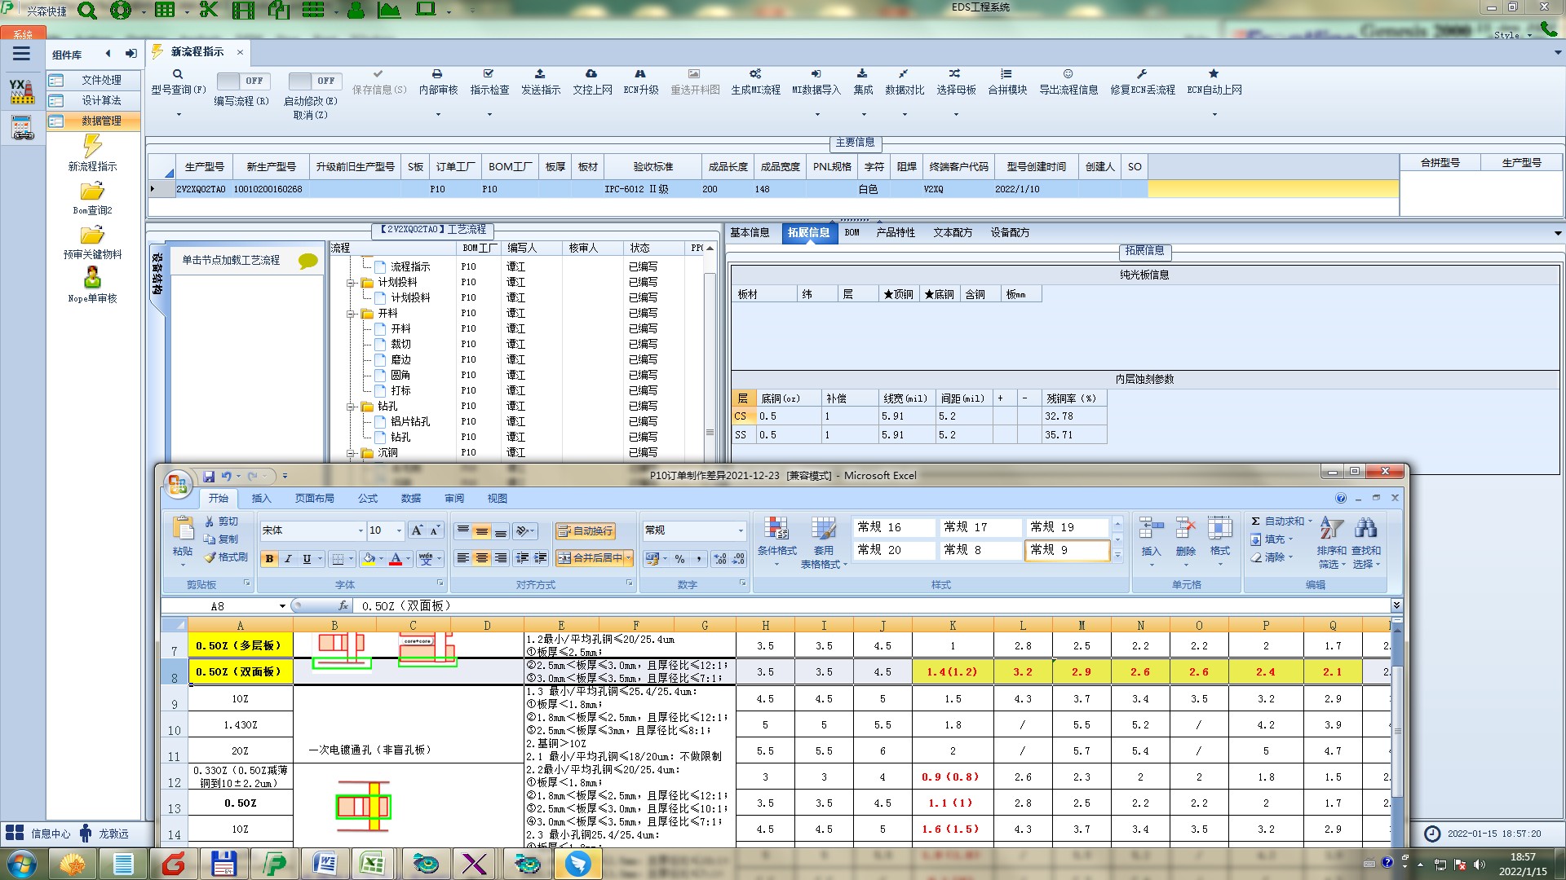The height and width of the screenshot is (880, 1566).
Task: Click the 生成MI流程 gear icon
Action: click(x=755, y=74)
